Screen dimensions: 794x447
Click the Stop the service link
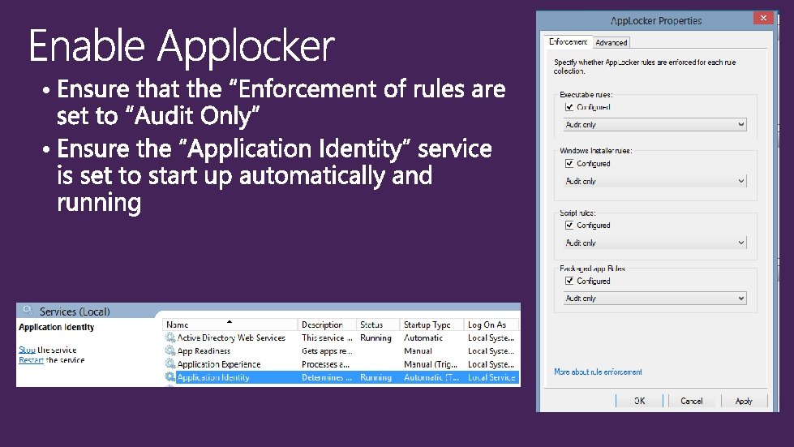coord(27,350)
